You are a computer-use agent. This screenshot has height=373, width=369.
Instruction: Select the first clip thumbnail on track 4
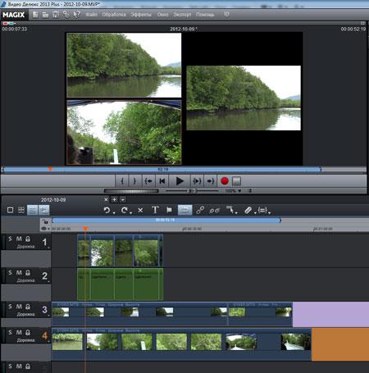pos(67,342)
